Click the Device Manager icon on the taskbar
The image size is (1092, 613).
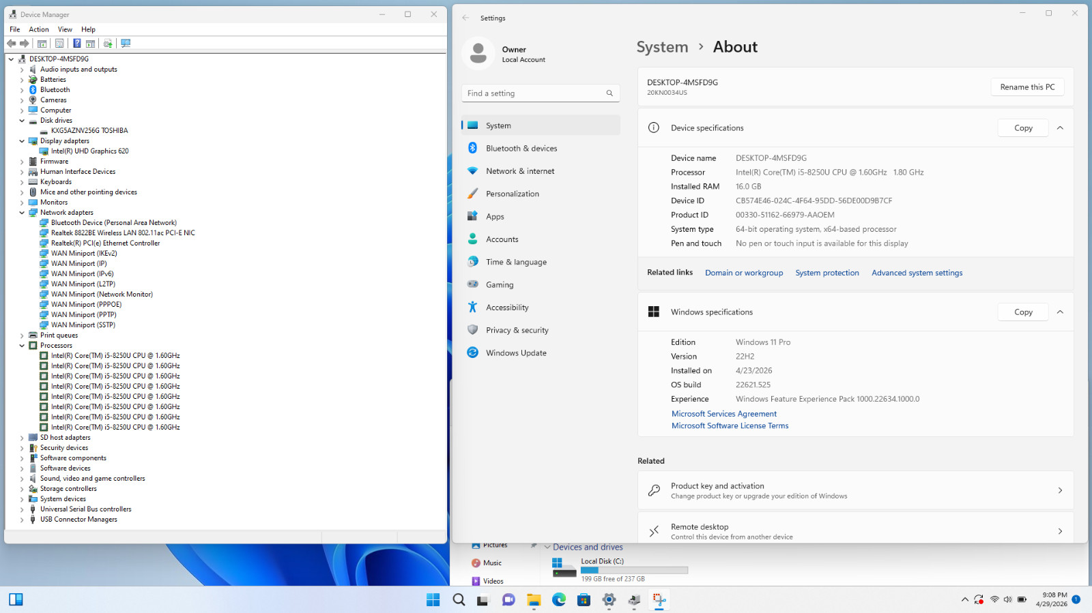[x=634, y=600]
